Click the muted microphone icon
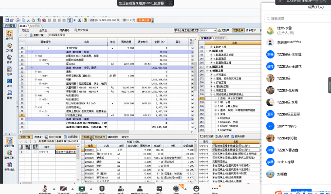331x194 pixels. tap(45, 189)
